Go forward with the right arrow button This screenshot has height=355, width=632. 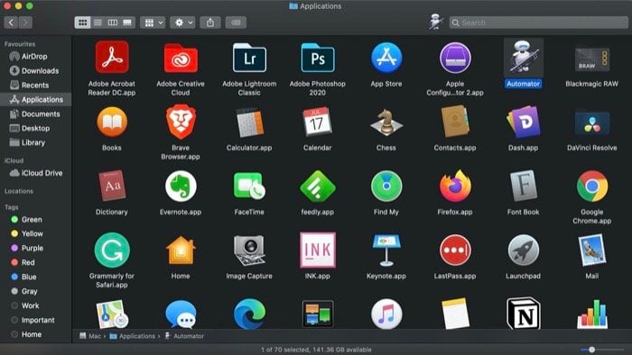[x=25, y=23]
